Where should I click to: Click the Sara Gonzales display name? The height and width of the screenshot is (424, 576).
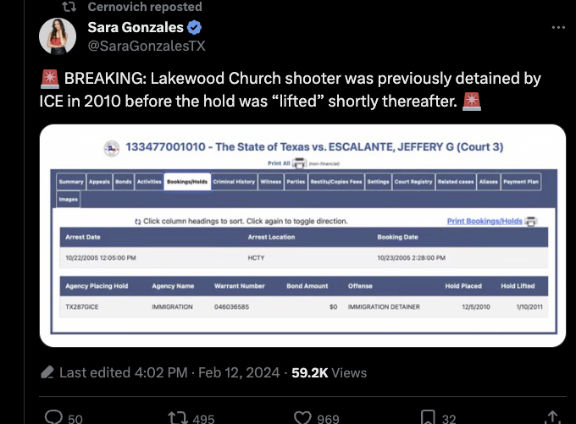point(136,27)
